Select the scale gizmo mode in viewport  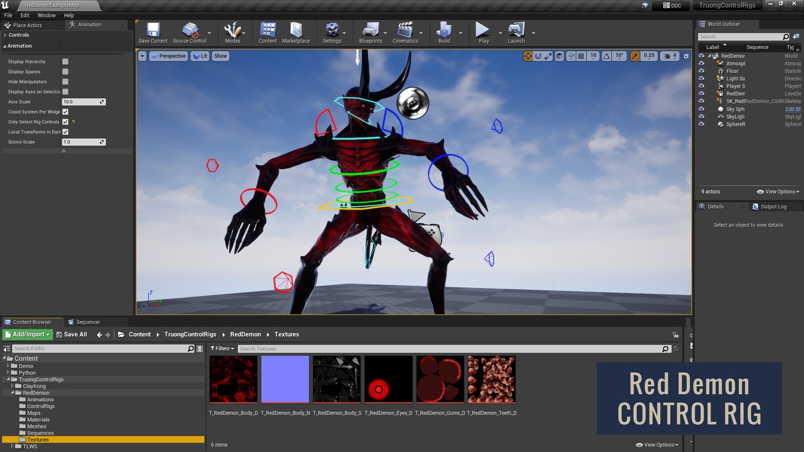coord(548,56)
